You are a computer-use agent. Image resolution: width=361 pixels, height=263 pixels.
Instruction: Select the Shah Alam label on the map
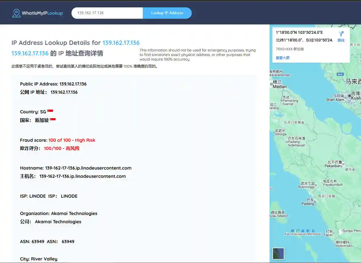[x=336, y=99]
